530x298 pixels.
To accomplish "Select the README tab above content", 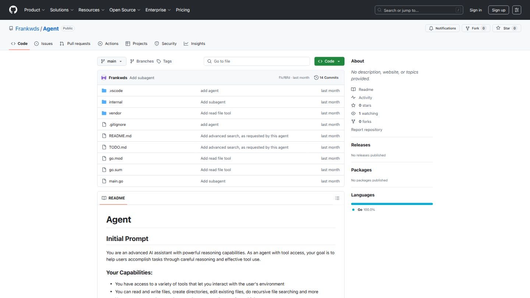I will pos(113,198).
